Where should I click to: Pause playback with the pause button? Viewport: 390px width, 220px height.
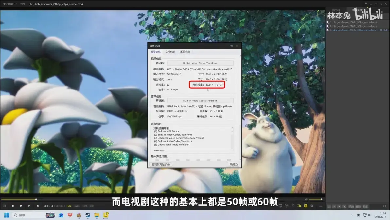(x=5, y=206)
